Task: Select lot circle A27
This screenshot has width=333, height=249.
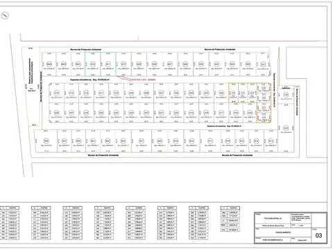Action: point(71,113)
